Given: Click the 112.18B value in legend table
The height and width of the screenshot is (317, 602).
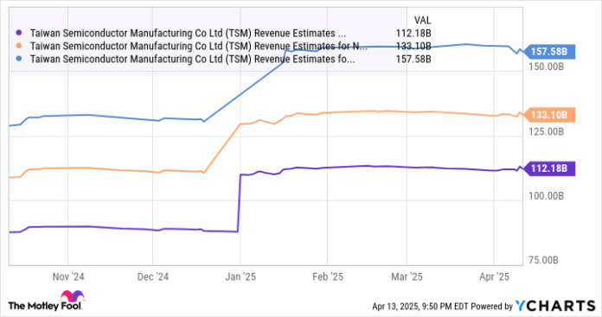Looking at the screenshot, I should (413, 34).
